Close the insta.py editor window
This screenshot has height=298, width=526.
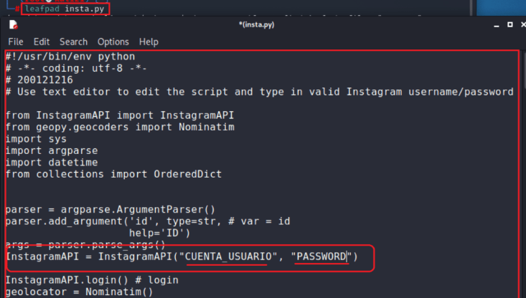pyautogui.click(x=523, y=24)
